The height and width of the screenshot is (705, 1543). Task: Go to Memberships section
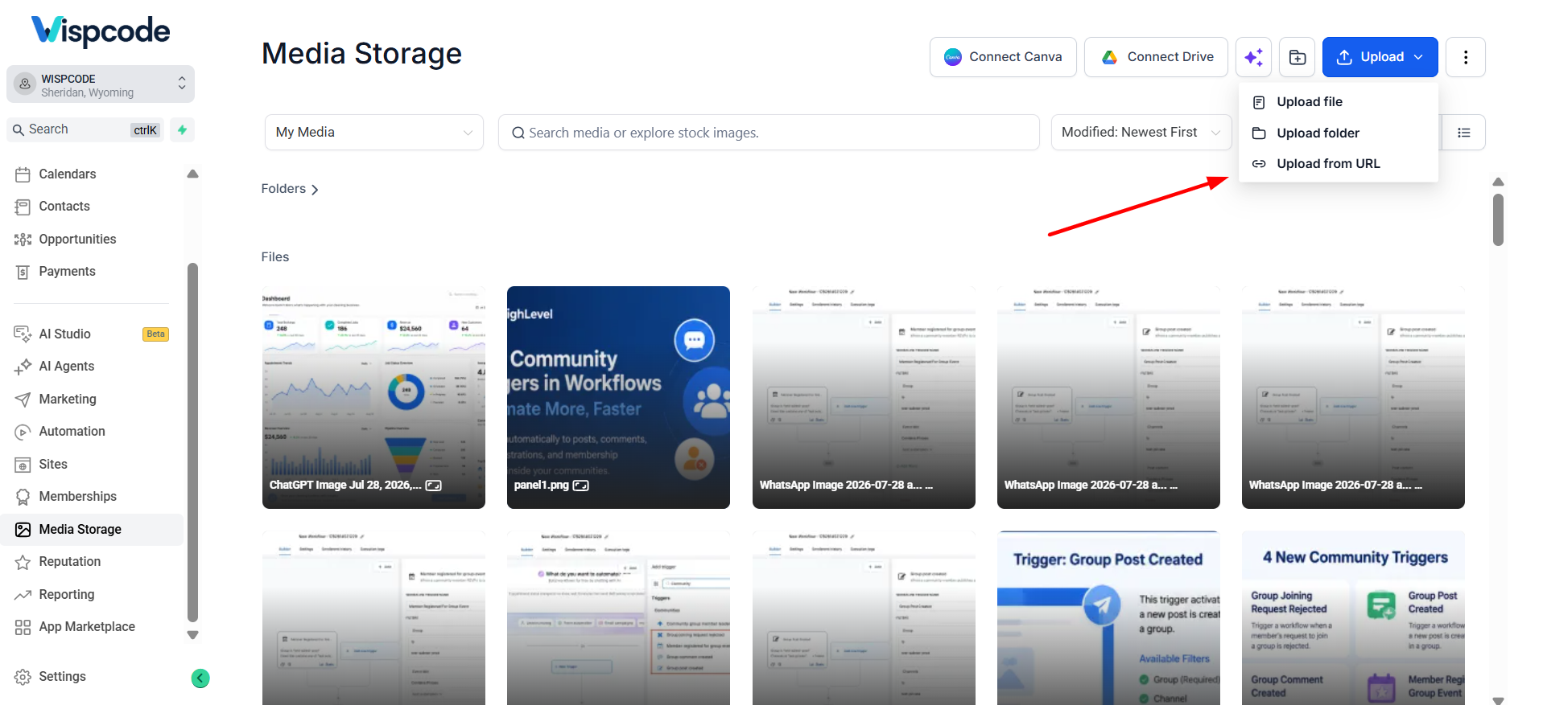click(77, 497)
